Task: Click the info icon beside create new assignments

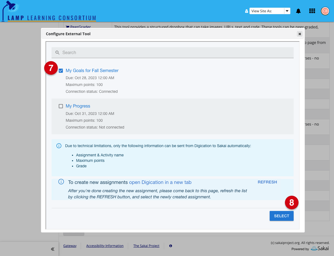Action: 61,182
